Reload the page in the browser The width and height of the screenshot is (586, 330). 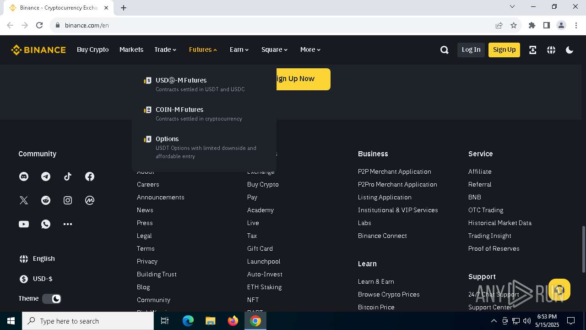[39, 25]
